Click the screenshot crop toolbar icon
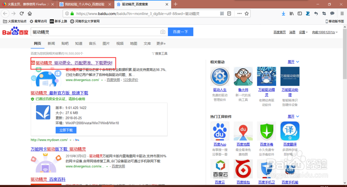 tap(324, 14)
